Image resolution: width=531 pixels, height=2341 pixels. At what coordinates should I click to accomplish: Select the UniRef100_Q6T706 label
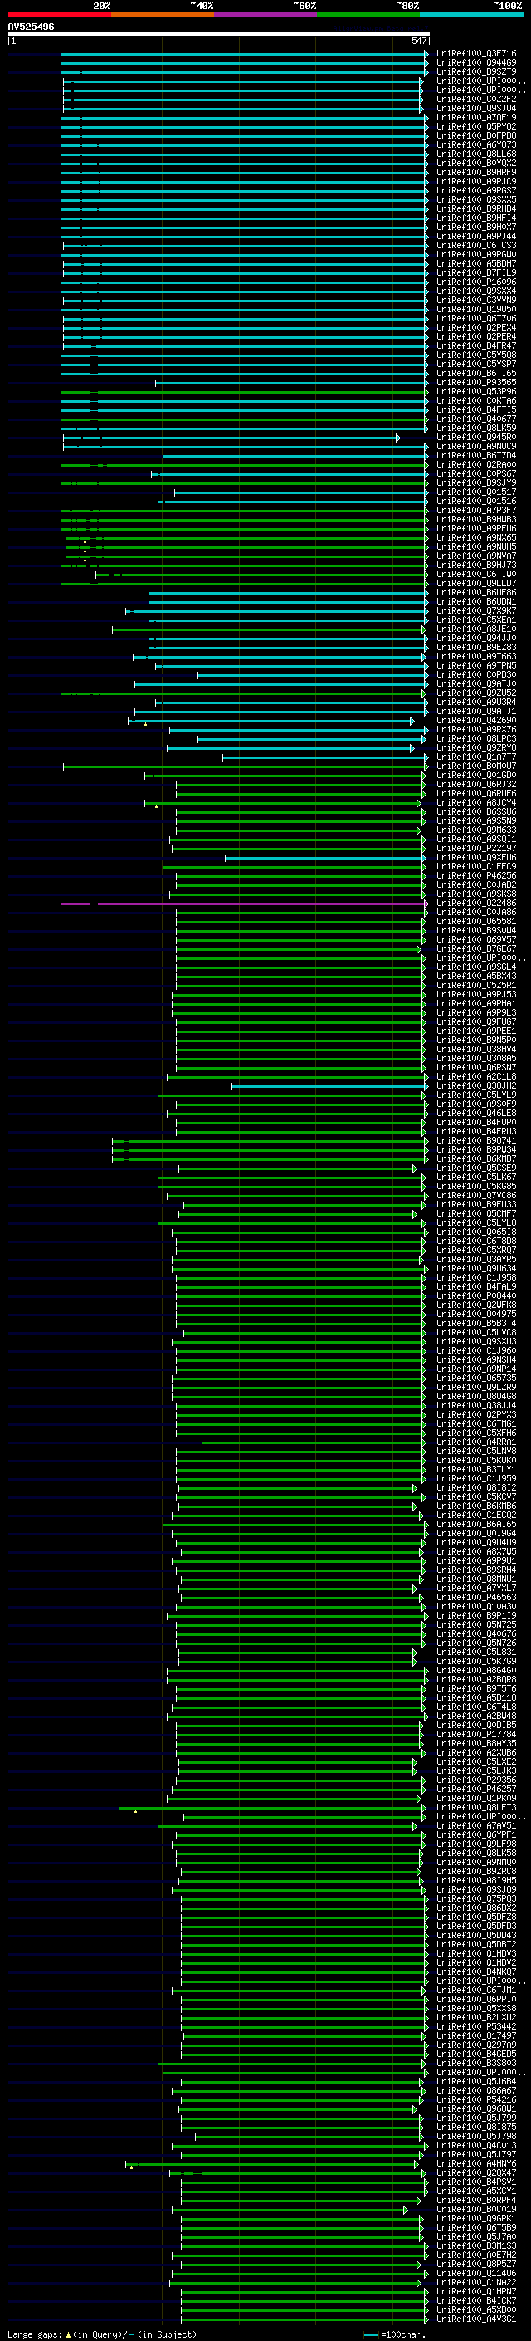(475, 318)
